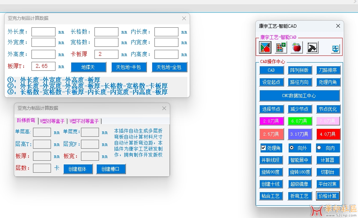Click the 阵列拼版 button

(300, 70)
